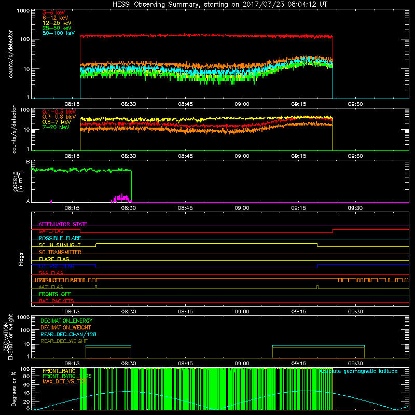Select the POSSIBLE_FLARE flag label
The height and width of the screenshot is (415, 415).
(60, 238)
